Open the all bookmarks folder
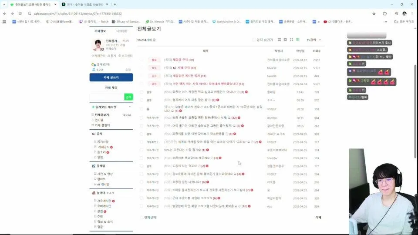418x235 pixels. coord(404,22)
